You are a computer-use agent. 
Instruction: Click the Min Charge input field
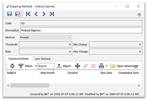pyautogui.click(x=116, y=44)
